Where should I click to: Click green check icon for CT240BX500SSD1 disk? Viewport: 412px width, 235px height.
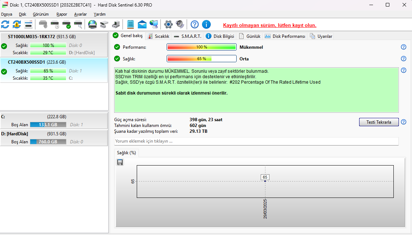[x=4, y=71]
